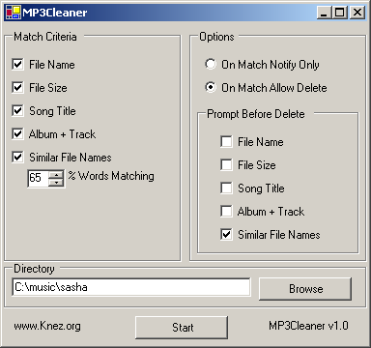371x348 pixels.
Task: Click the MP3Cleaner app icon in title bar
Action: tap(14, 13)
